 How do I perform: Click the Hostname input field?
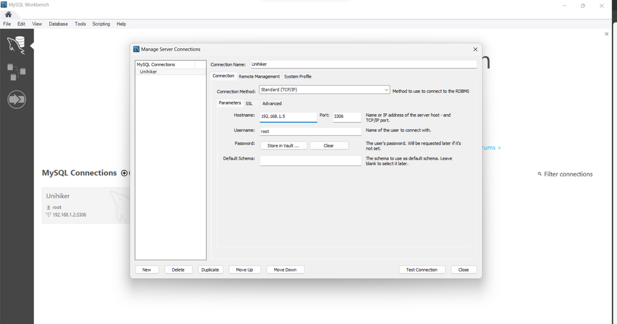point(288,117)
